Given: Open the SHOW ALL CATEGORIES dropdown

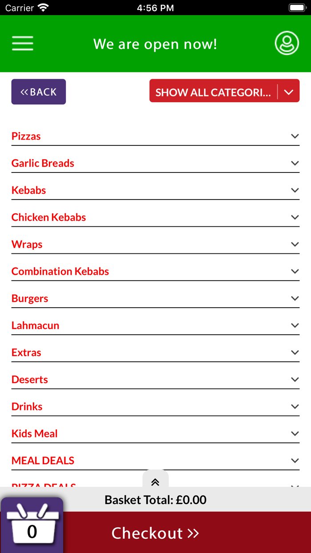Looking at the screenshot, I should [x=224, y=91].
